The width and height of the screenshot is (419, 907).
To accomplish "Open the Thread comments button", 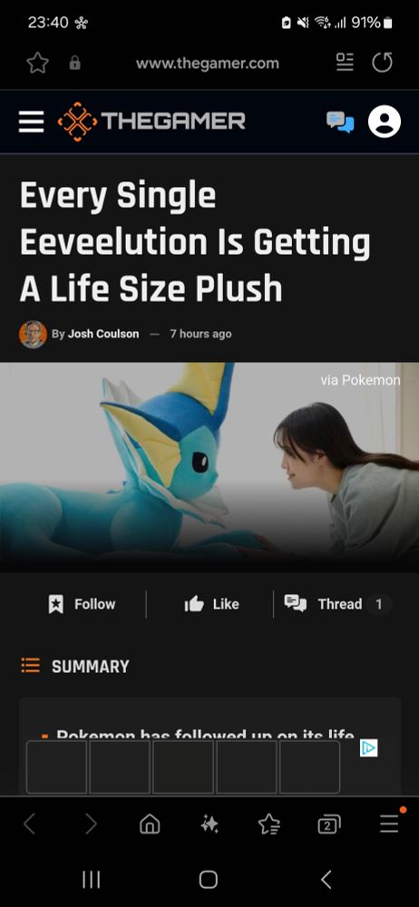I will click(338, 604).
